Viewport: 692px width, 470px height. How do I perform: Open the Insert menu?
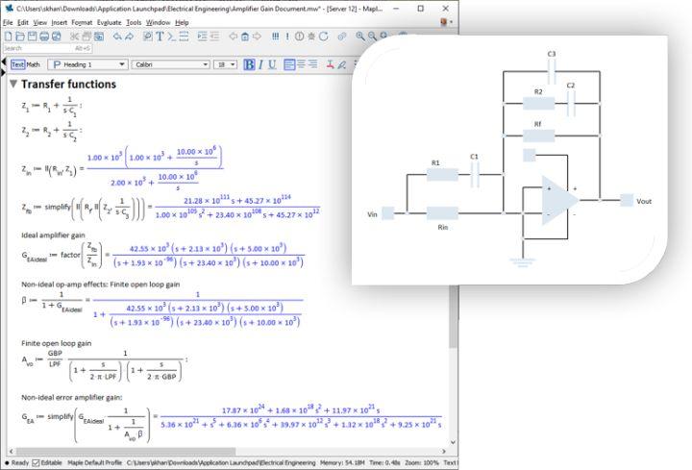click(x=60, y=22)
